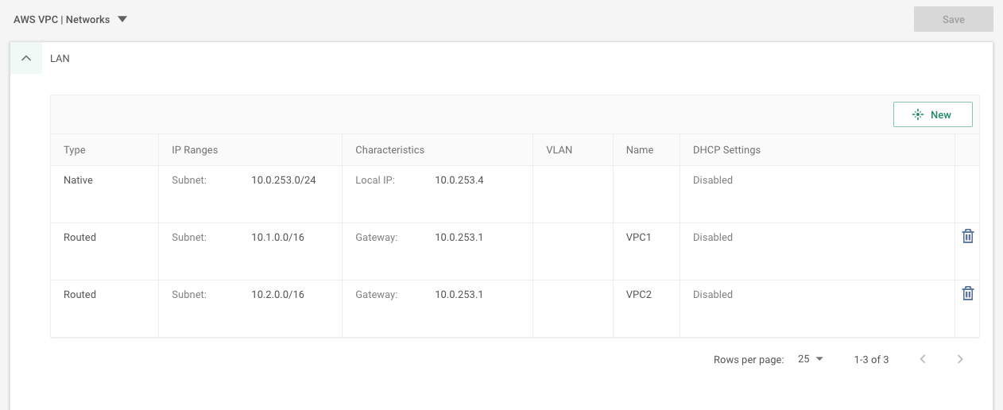Open the rows per page dropdown
The image size is (1003, 410).
pyautogui.click(x=810, y=359)
